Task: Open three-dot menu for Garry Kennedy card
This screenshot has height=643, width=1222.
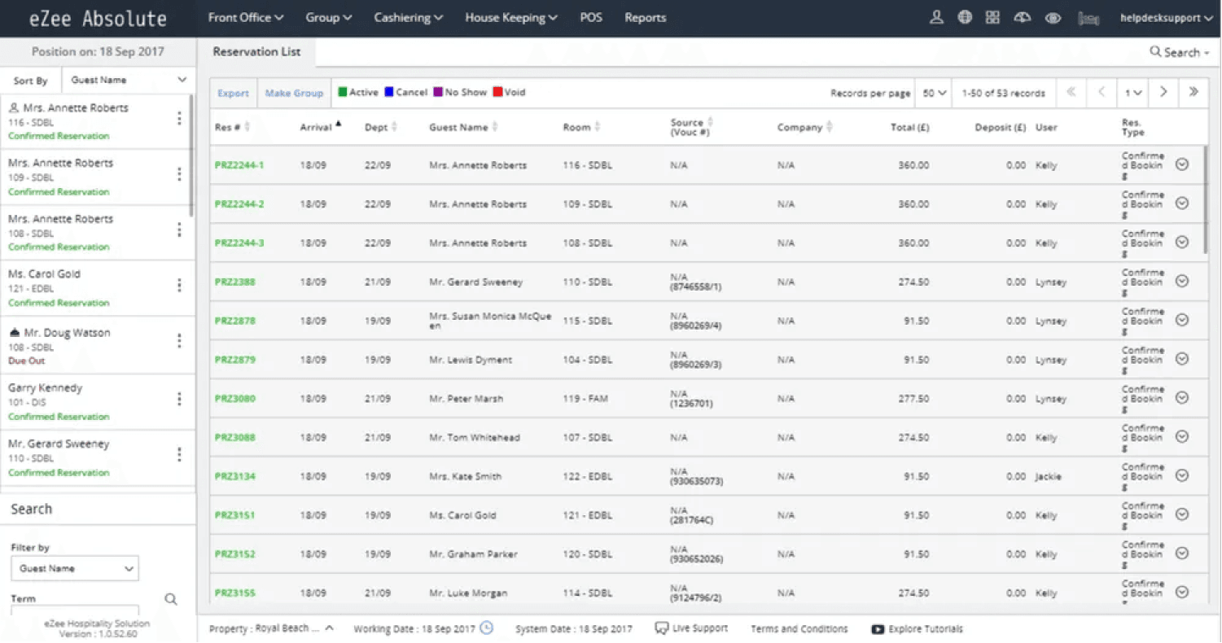Action: point(180,399)
